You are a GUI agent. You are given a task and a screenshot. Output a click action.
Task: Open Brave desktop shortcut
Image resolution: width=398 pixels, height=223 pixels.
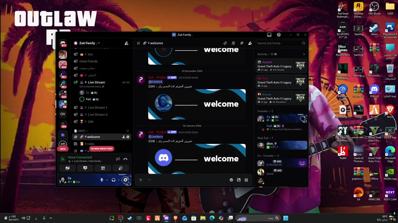pyautogui.click(x=390, y=112)
